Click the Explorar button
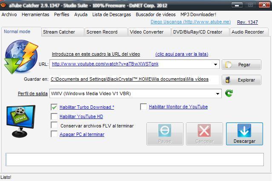Screen dimensions: 272x181 point(241,80)
